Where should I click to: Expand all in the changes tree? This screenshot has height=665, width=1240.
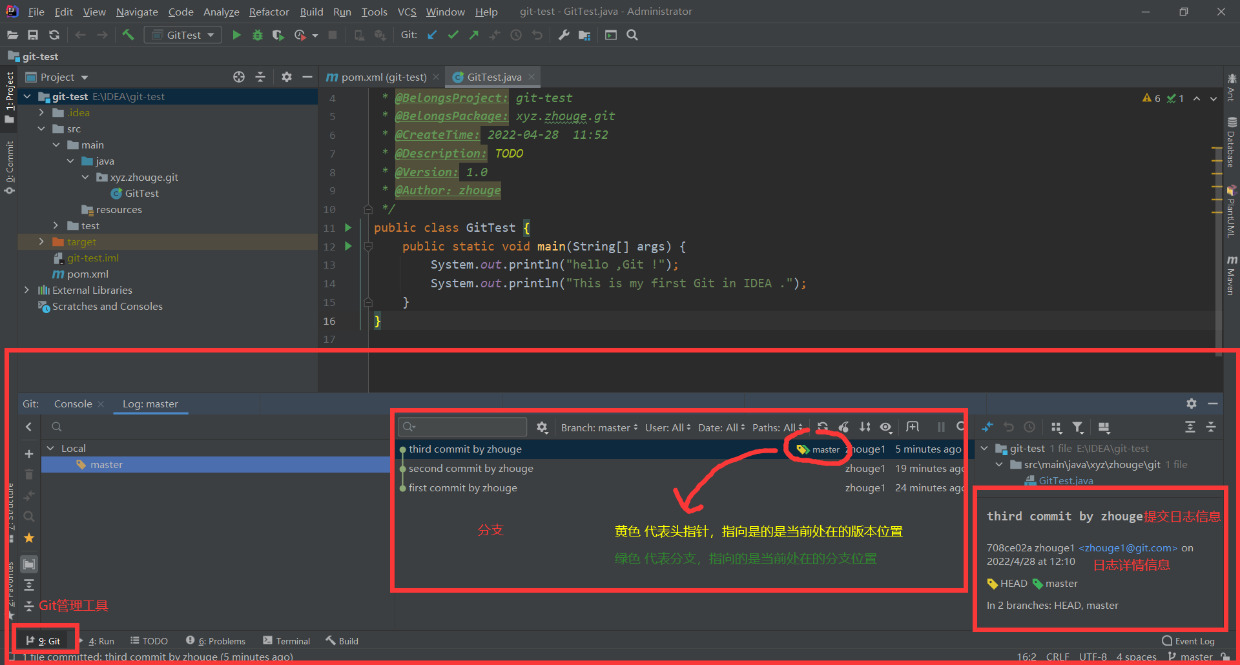(x=1190, y=427)
